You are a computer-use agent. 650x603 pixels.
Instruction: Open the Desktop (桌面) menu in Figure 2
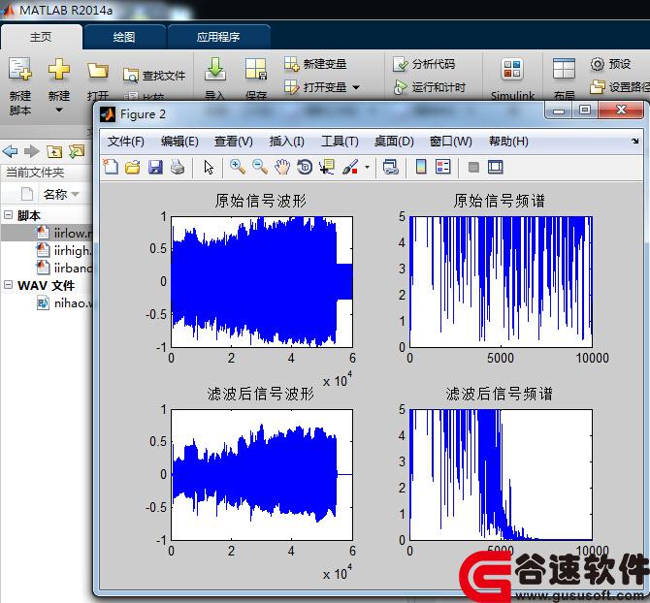pyautogui.click(x=394, y=142)
